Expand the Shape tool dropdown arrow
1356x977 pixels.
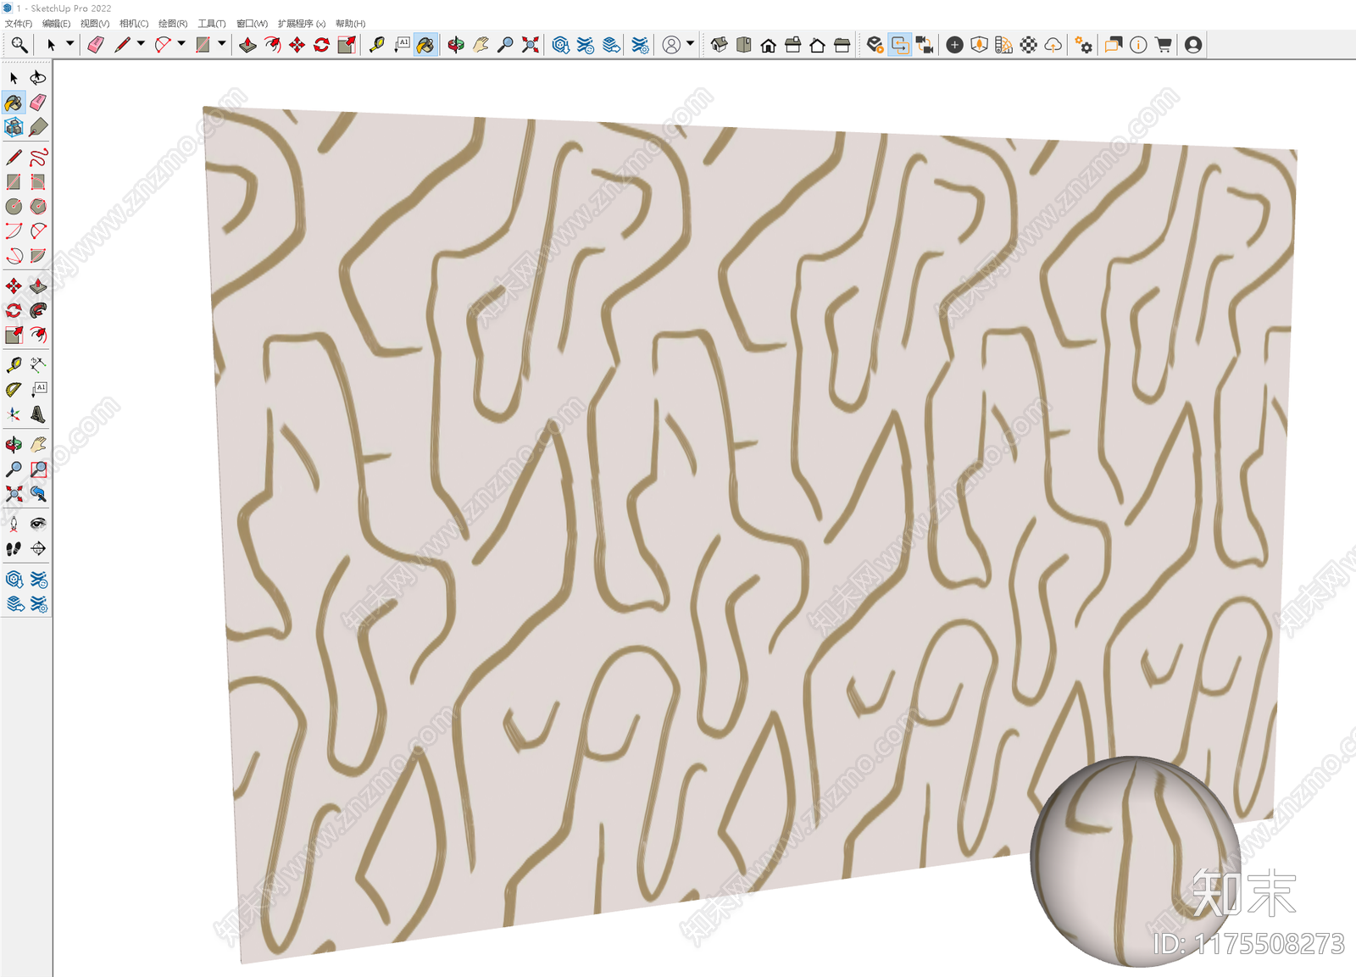point(222,44)
